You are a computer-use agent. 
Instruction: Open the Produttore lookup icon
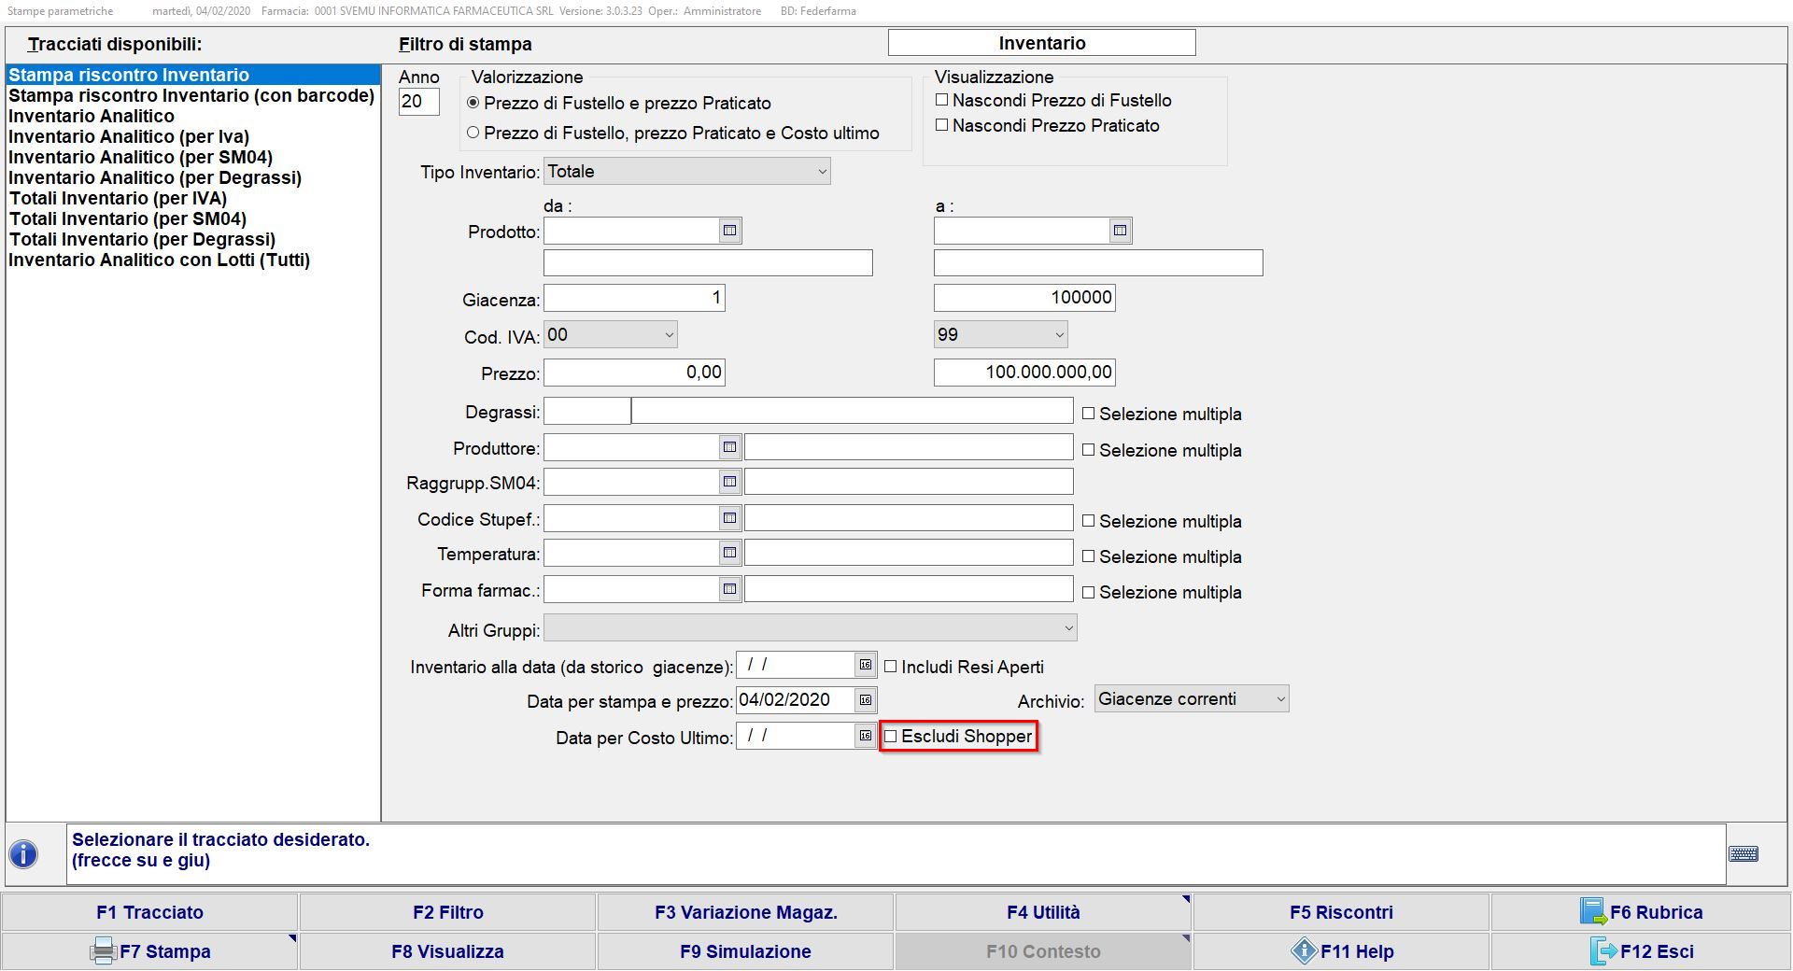coord(730,448)
